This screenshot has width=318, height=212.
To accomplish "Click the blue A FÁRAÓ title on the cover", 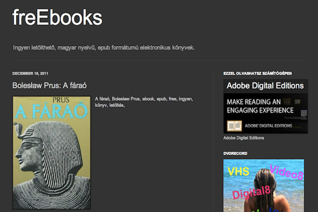I will coord(51,111).
